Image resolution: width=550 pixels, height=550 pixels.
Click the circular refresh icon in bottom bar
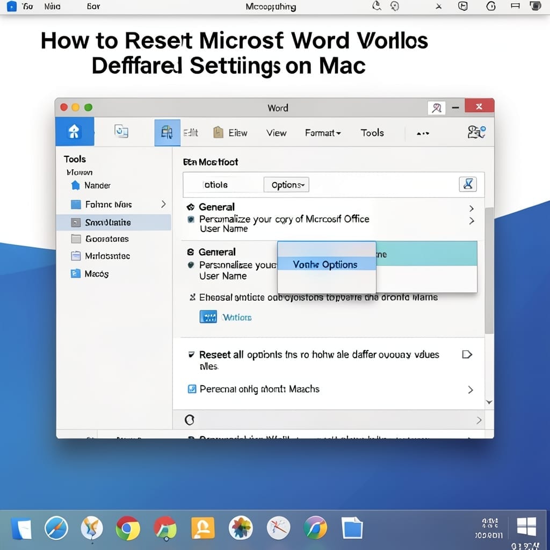coord(190,419)
